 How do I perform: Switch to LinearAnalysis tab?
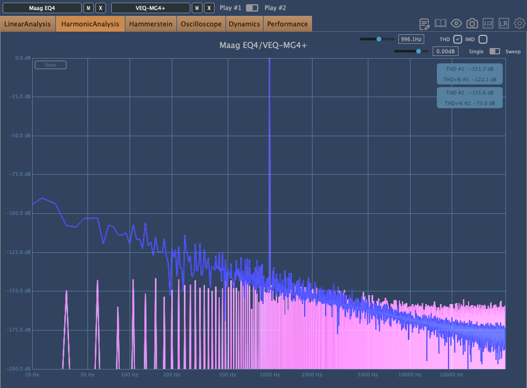[28, 24]
